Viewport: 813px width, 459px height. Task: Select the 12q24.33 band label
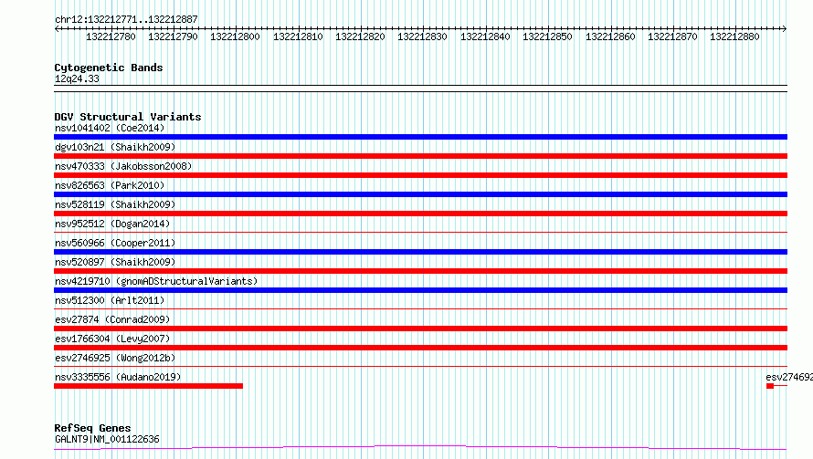click(77, 78)
